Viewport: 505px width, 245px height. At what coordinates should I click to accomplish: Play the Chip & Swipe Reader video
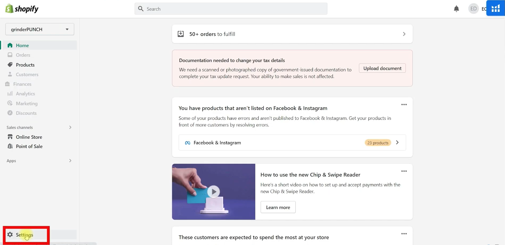[214, 192]
